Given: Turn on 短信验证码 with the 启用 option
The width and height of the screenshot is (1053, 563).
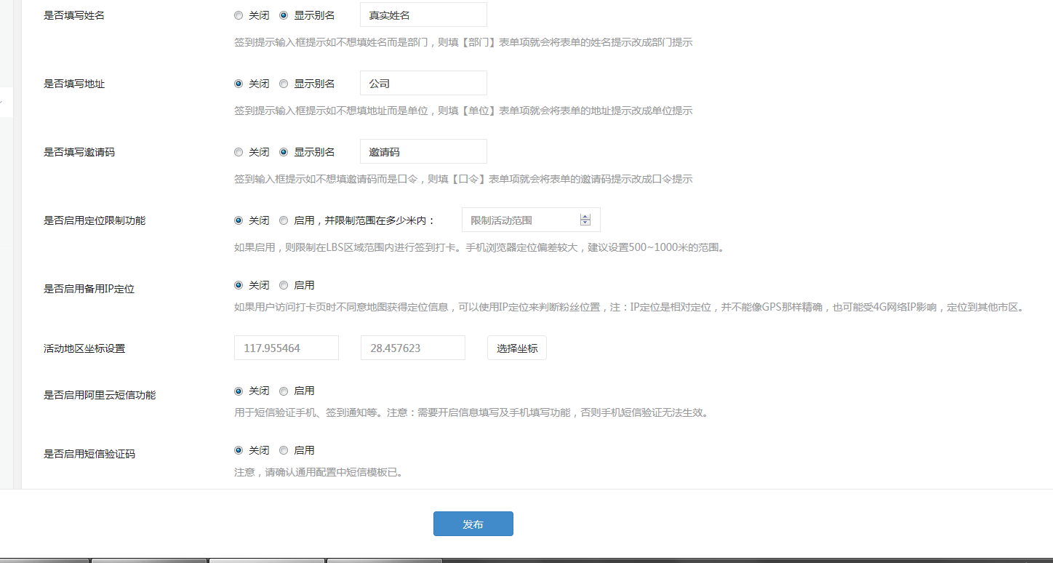Looking at the screenshot, I should tap(284, 450).
